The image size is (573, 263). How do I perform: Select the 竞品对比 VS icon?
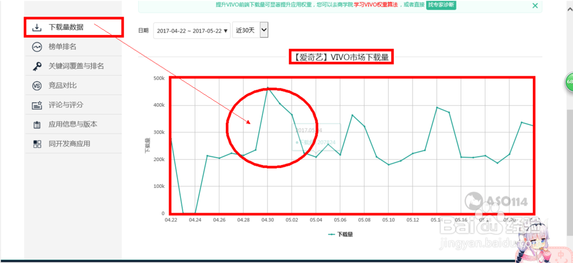pos(37,85)
